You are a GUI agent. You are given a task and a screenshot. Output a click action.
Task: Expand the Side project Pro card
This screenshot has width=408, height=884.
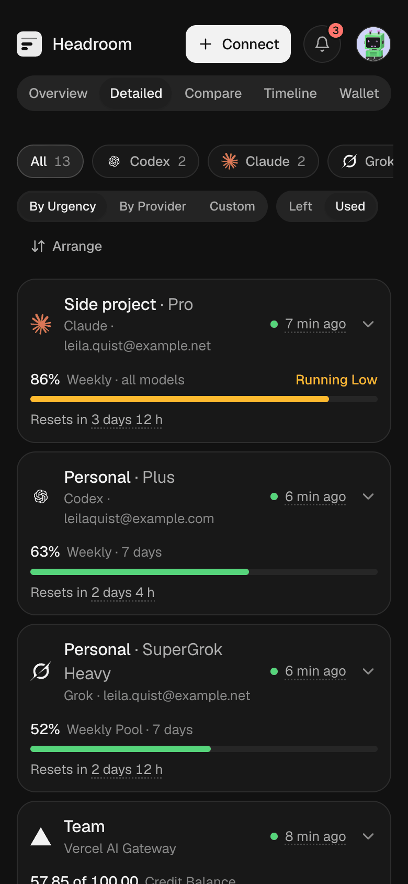point(368,324)
